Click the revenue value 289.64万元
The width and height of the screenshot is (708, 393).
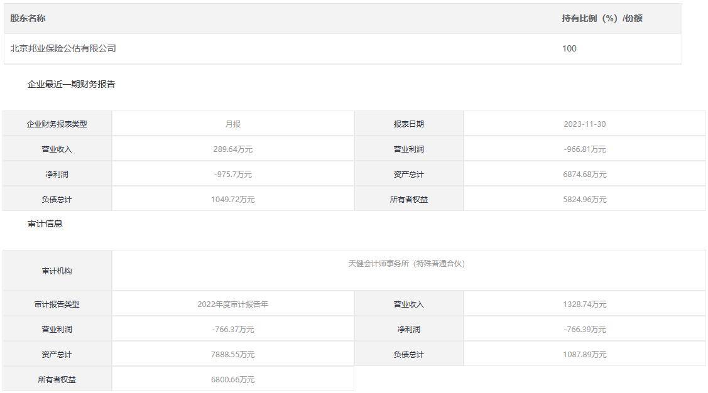(232, 149)
